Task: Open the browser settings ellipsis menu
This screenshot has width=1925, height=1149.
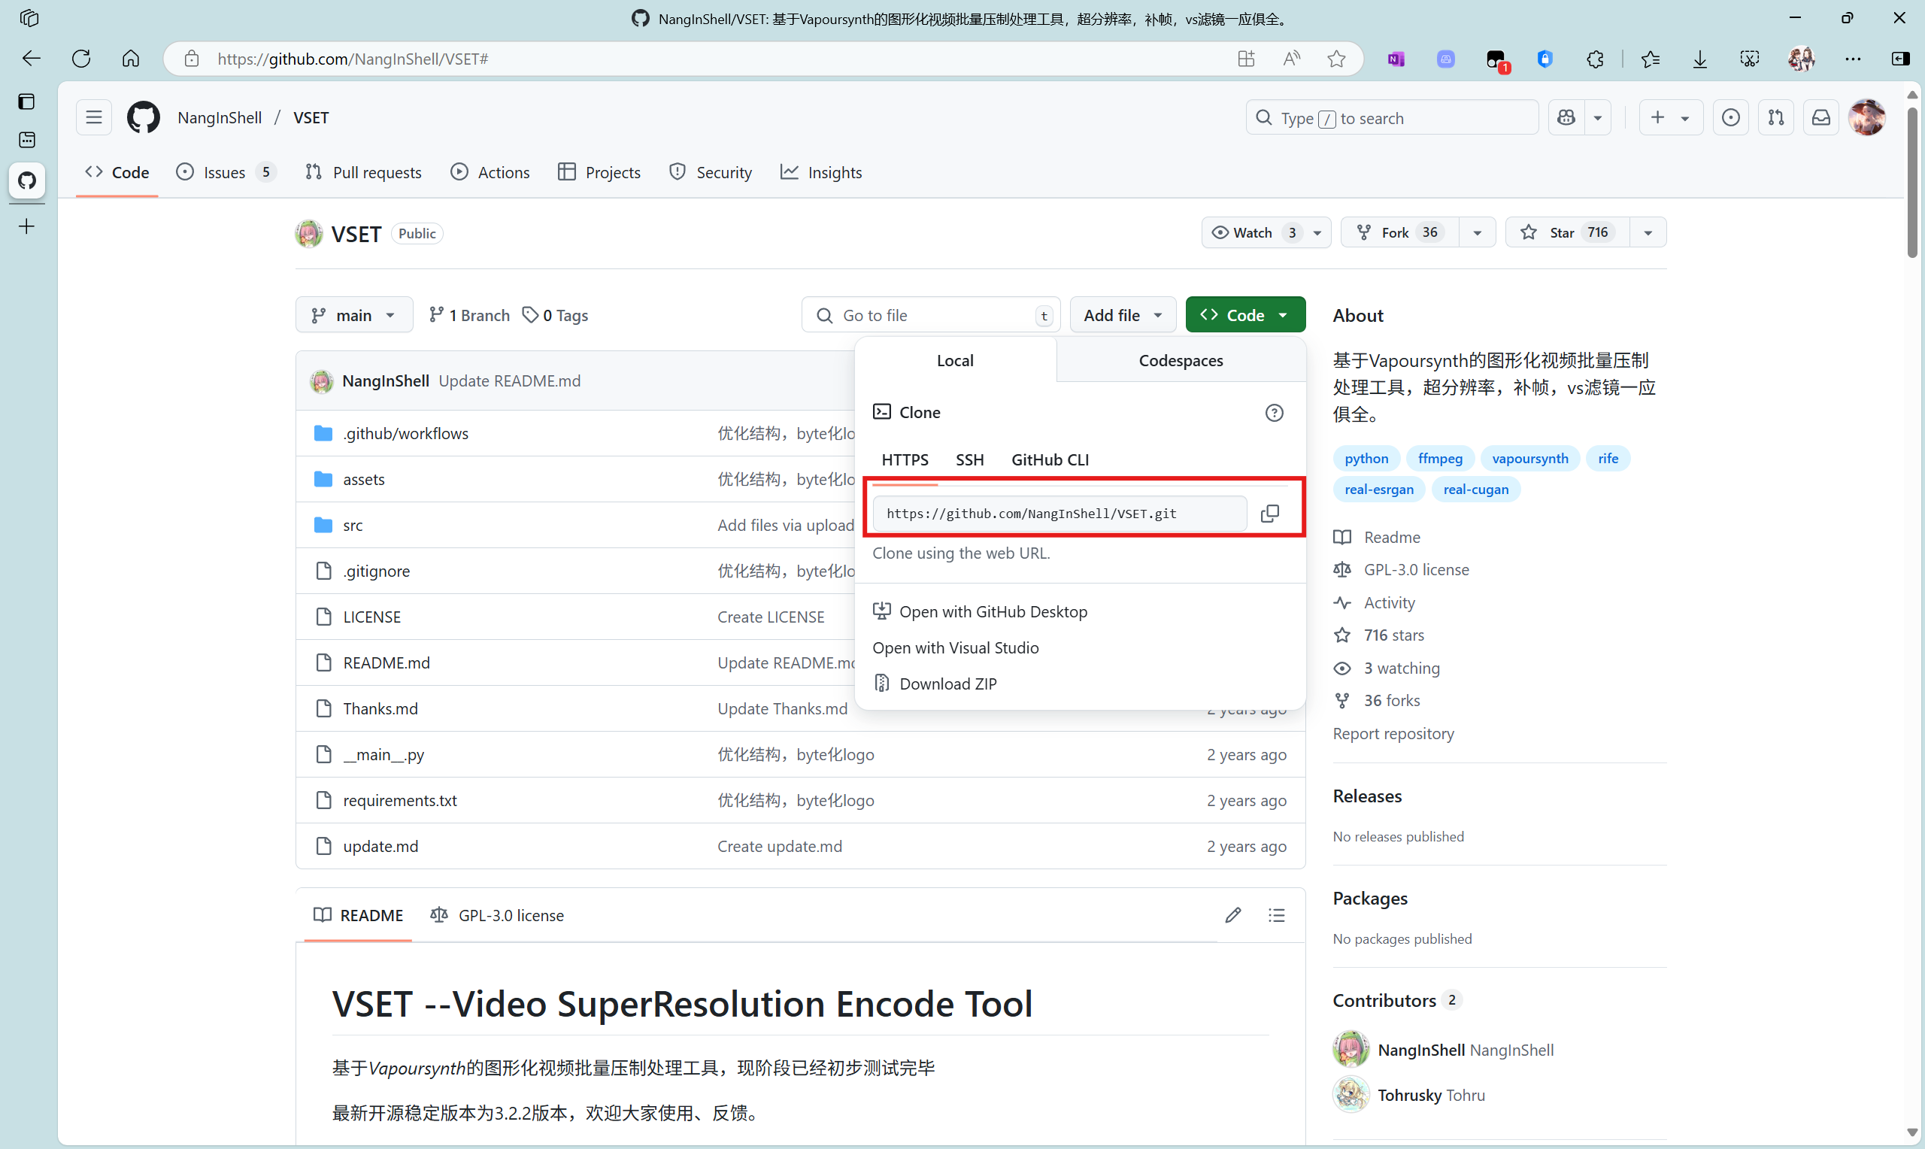Action: (x=1852, y=59)
